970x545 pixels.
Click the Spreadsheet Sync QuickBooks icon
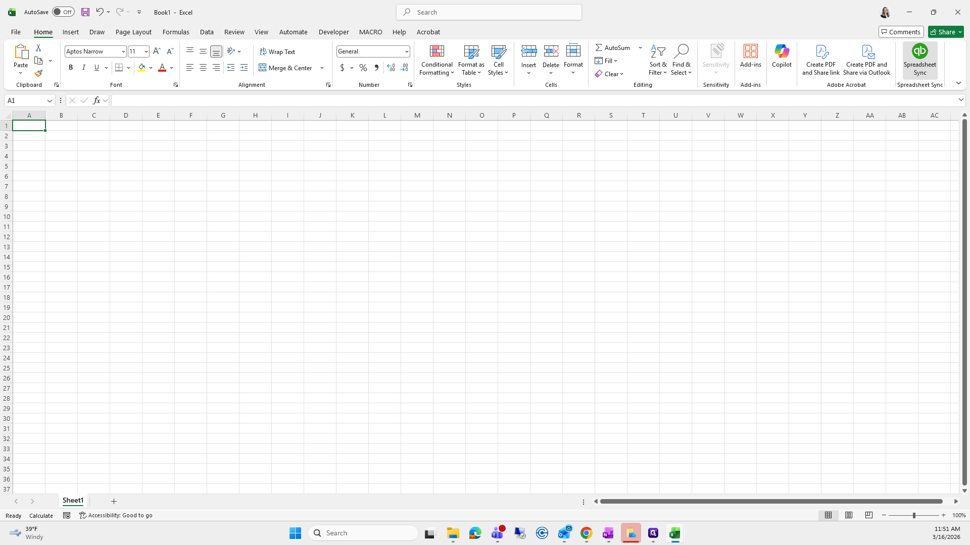click(919, 51)
